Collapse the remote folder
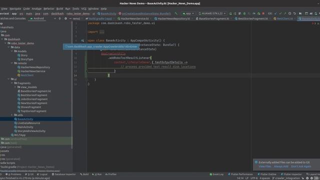The width and height of the screenshot is (320, 180). click(x=12, y=63)
